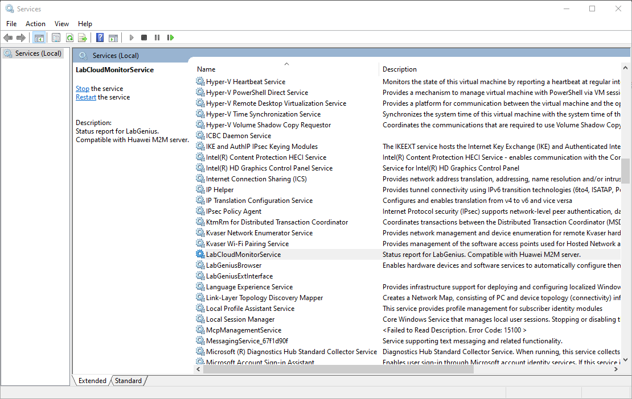Click the vertical scrollbar down arrow
Screen dimensions: 632x399
pyautogui.click(x=625, y=360)
